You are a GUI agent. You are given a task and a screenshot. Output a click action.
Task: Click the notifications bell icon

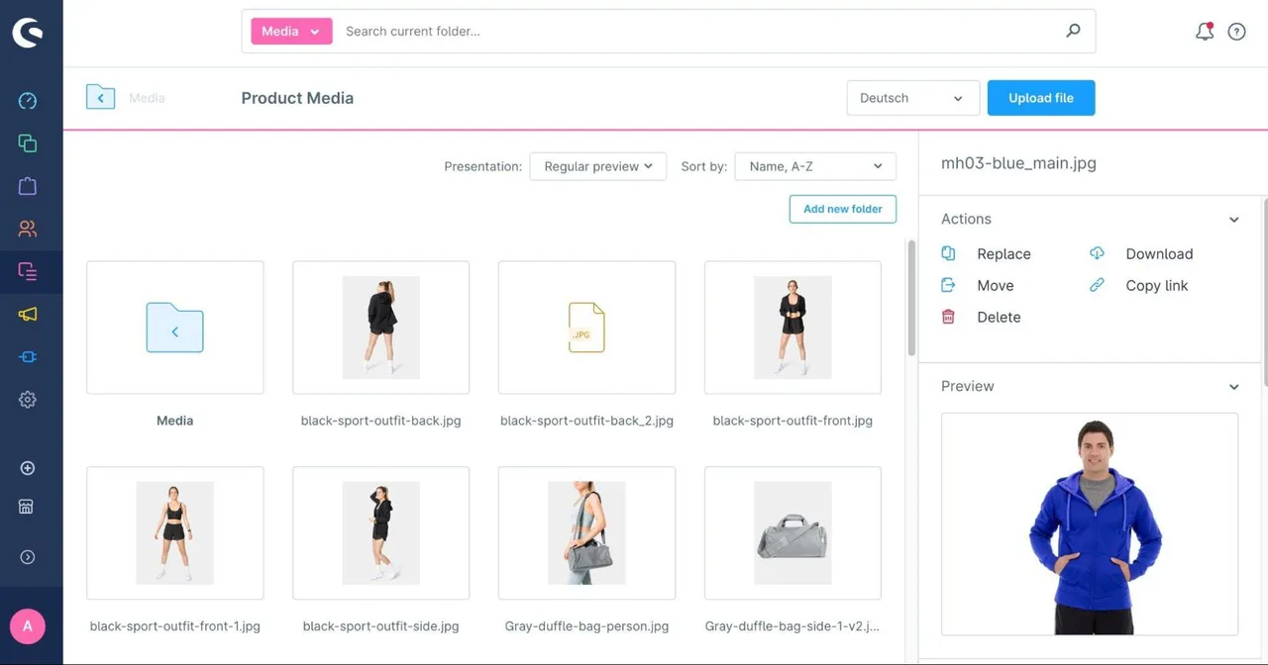pos(1205,32)
